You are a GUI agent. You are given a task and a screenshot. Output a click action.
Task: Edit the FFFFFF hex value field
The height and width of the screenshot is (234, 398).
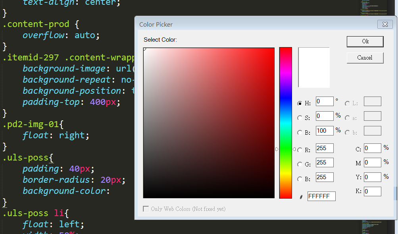pos(321,196)
